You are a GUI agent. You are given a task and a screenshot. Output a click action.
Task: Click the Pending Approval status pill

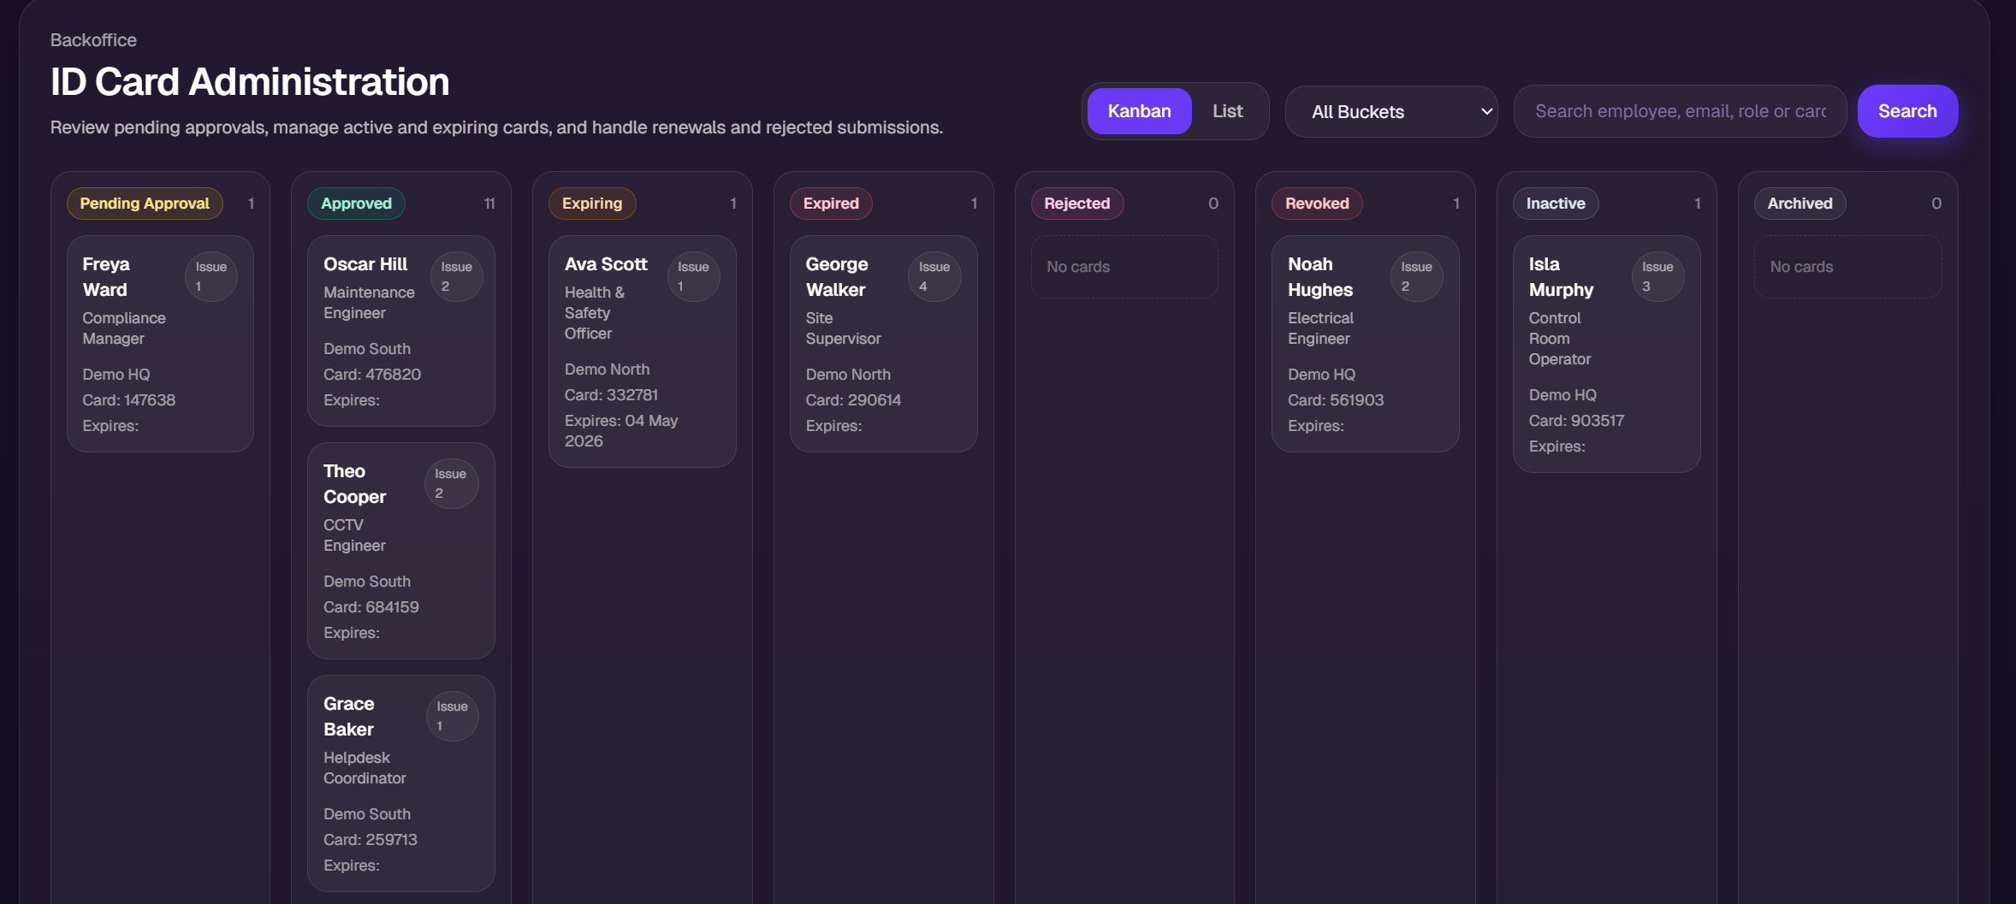tap(145, 203)
